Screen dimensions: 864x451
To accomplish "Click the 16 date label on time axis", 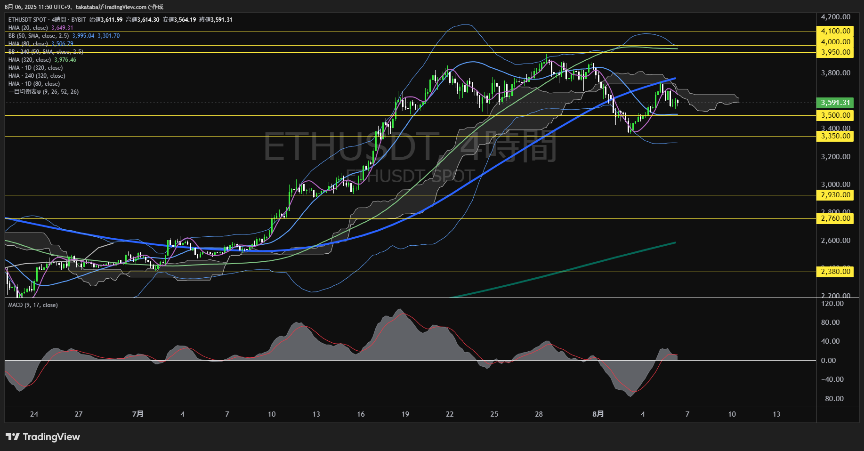I will (361, 414).
